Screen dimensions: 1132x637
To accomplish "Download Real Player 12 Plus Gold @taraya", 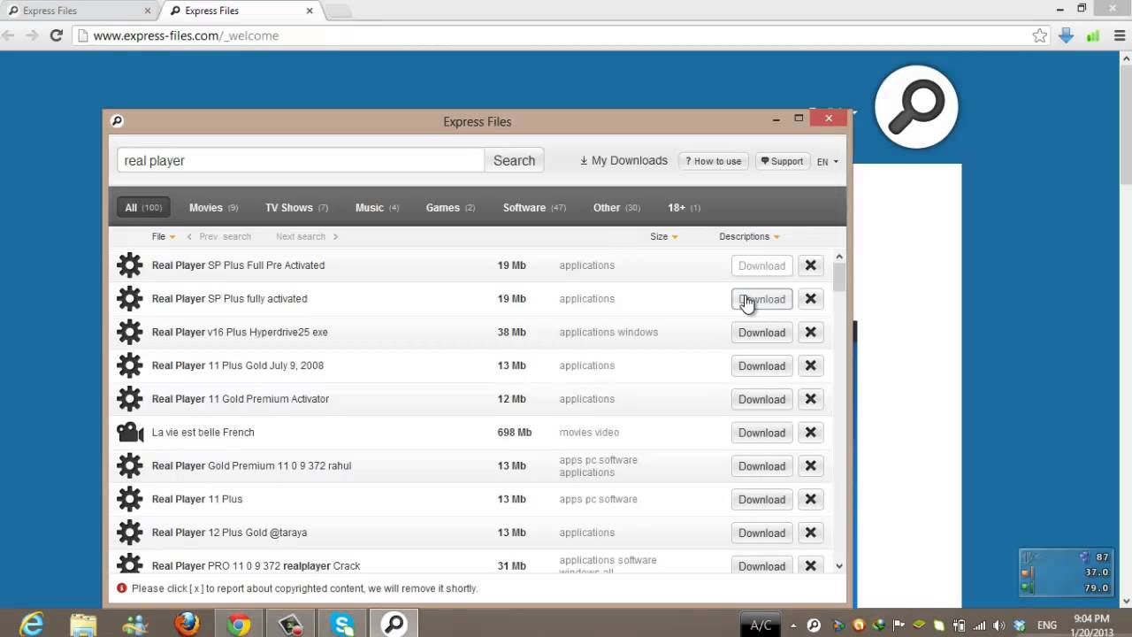I will tap(761, 533).
